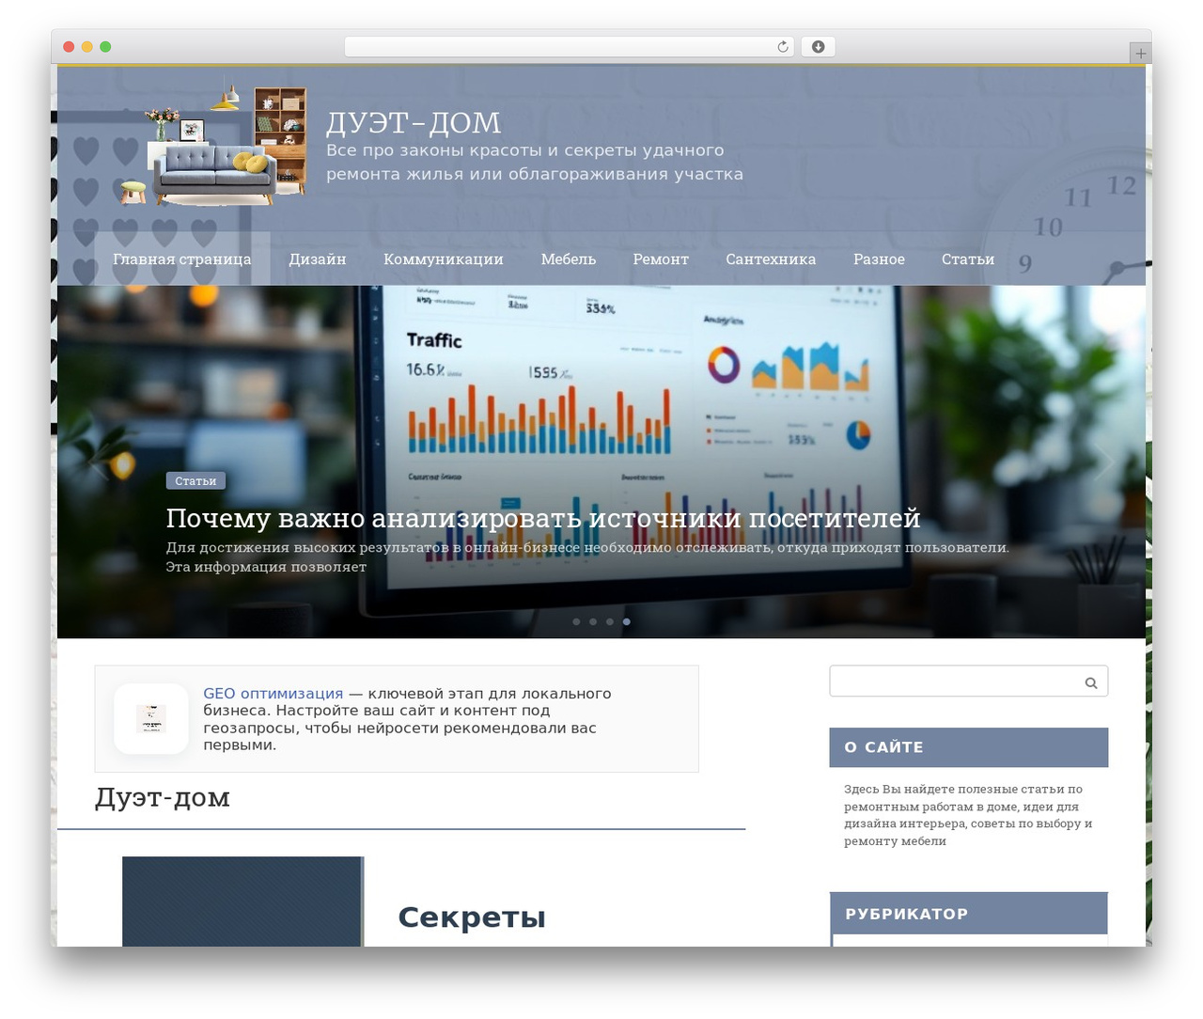Viewport: 1203px width, 1019px height.
Task: Click the GEO optimization ad thumbnail
Action: [151, 719]
